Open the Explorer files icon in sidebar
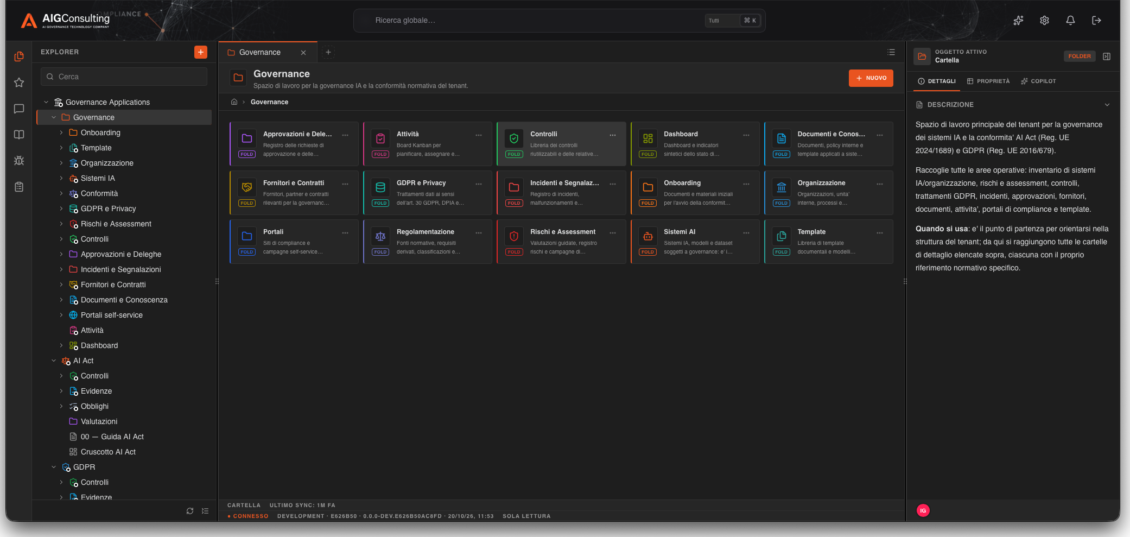1130x537 pixels. click(19, 56)
